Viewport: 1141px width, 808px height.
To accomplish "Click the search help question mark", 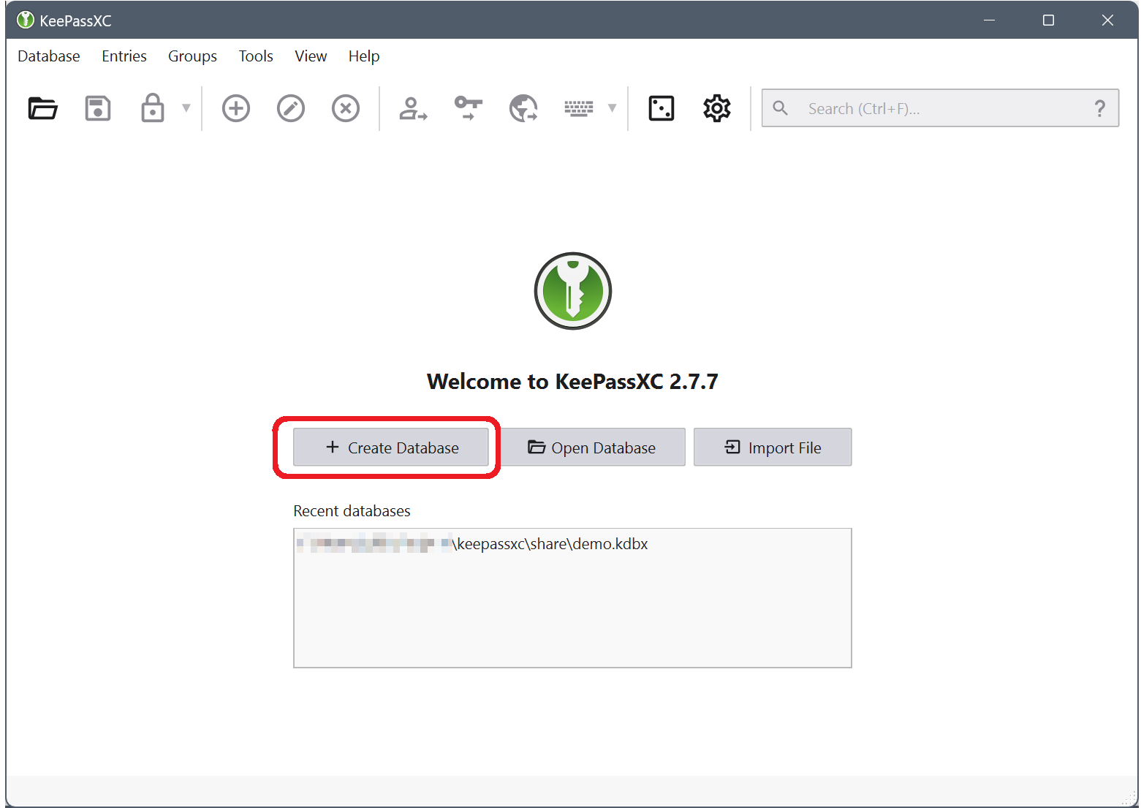I will coord(1099,108).
